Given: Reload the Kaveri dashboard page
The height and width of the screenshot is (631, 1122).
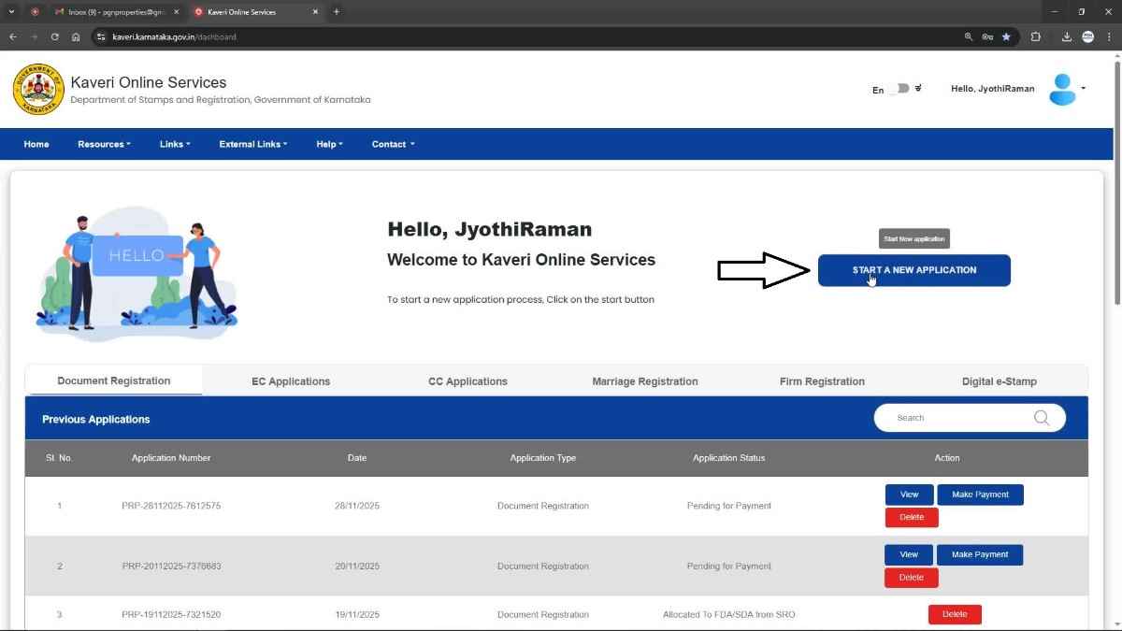Looking at the screenshot, I should 55,36.
